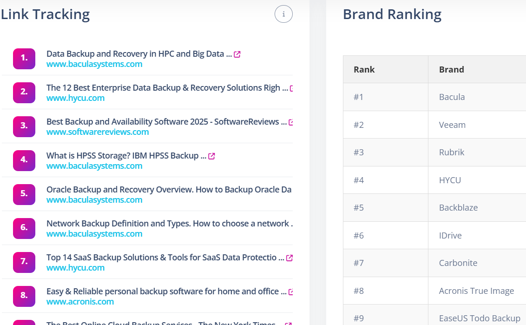This screenshot has width=526, height=325.
Task: Select the Rubrik brand cell
Action: [477, 153]
